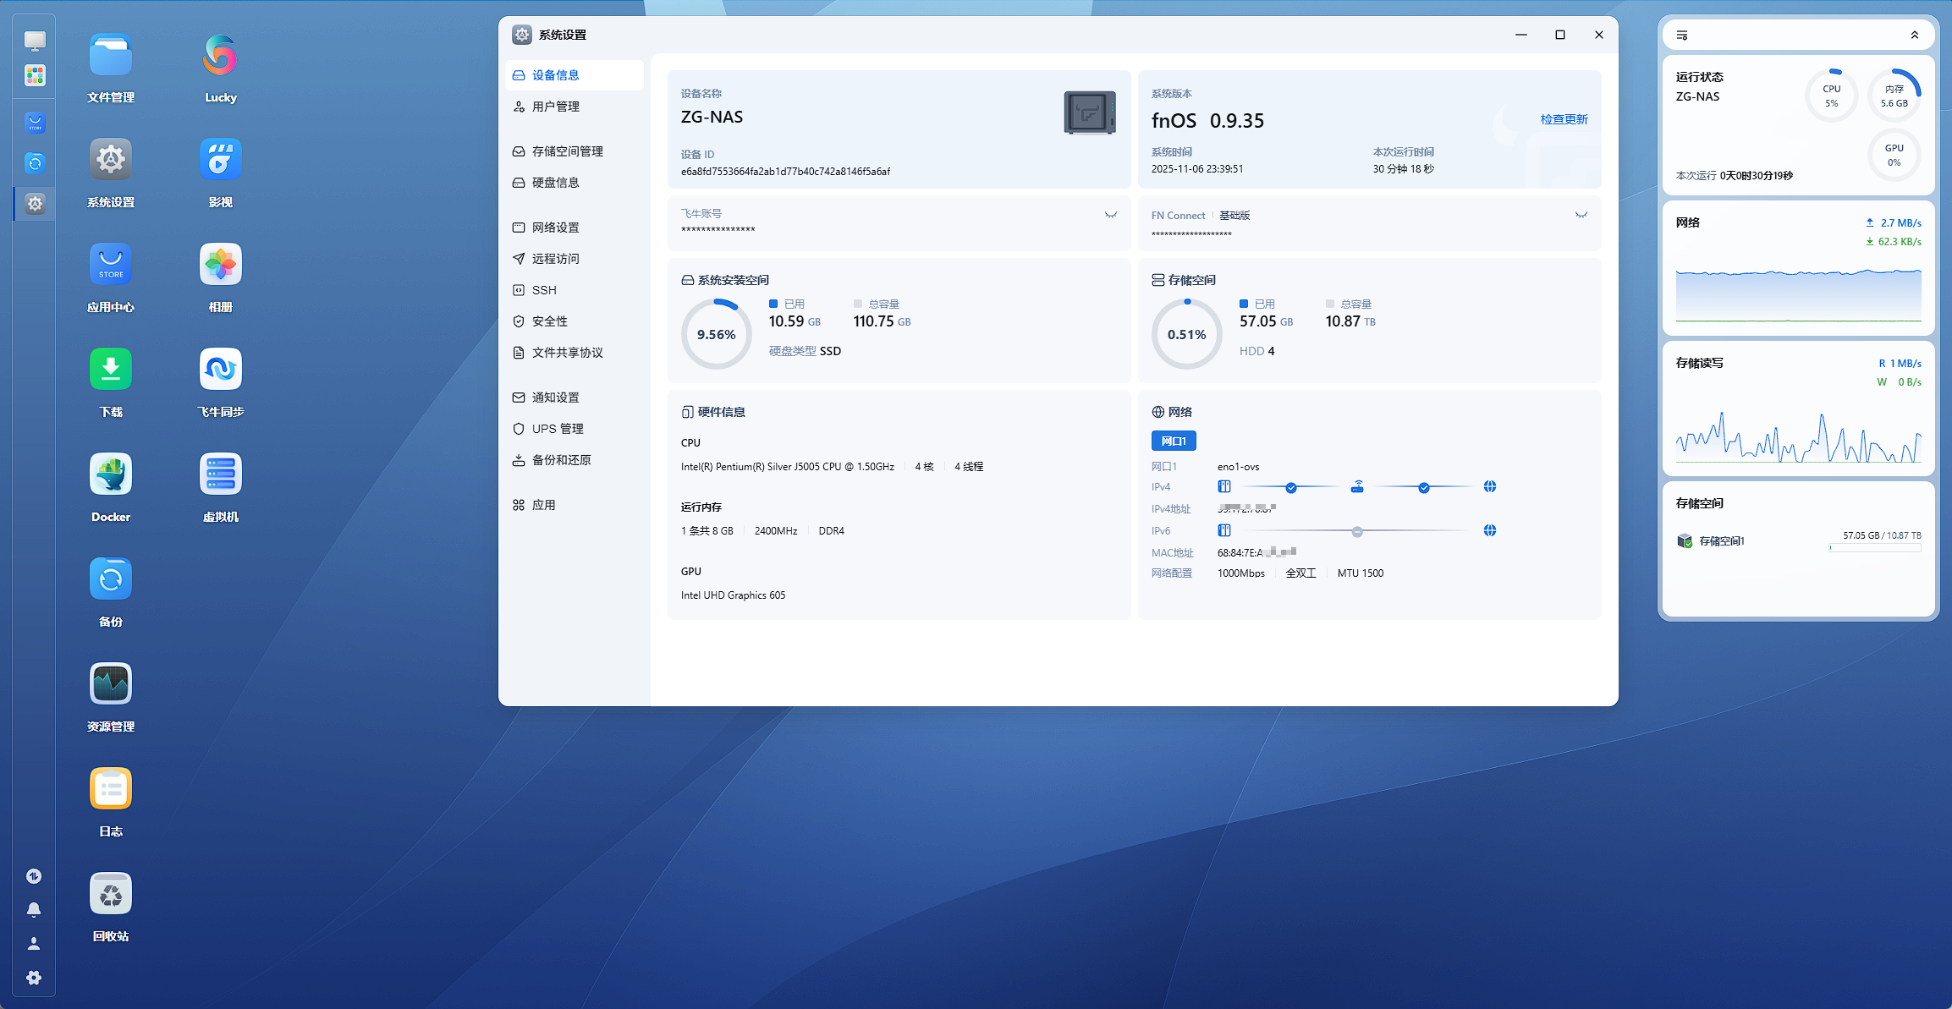
Task: Show hidden FN Connect ID eye icon
Action: point(1581,215)
